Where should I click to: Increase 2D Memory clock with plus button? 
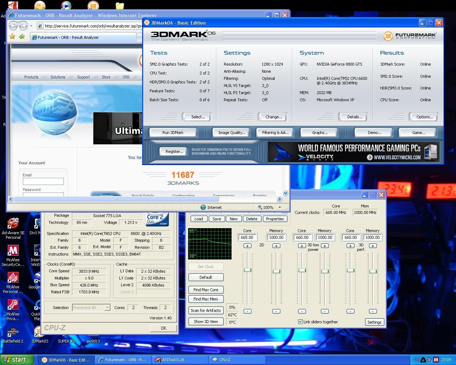[x=276, y=246]
